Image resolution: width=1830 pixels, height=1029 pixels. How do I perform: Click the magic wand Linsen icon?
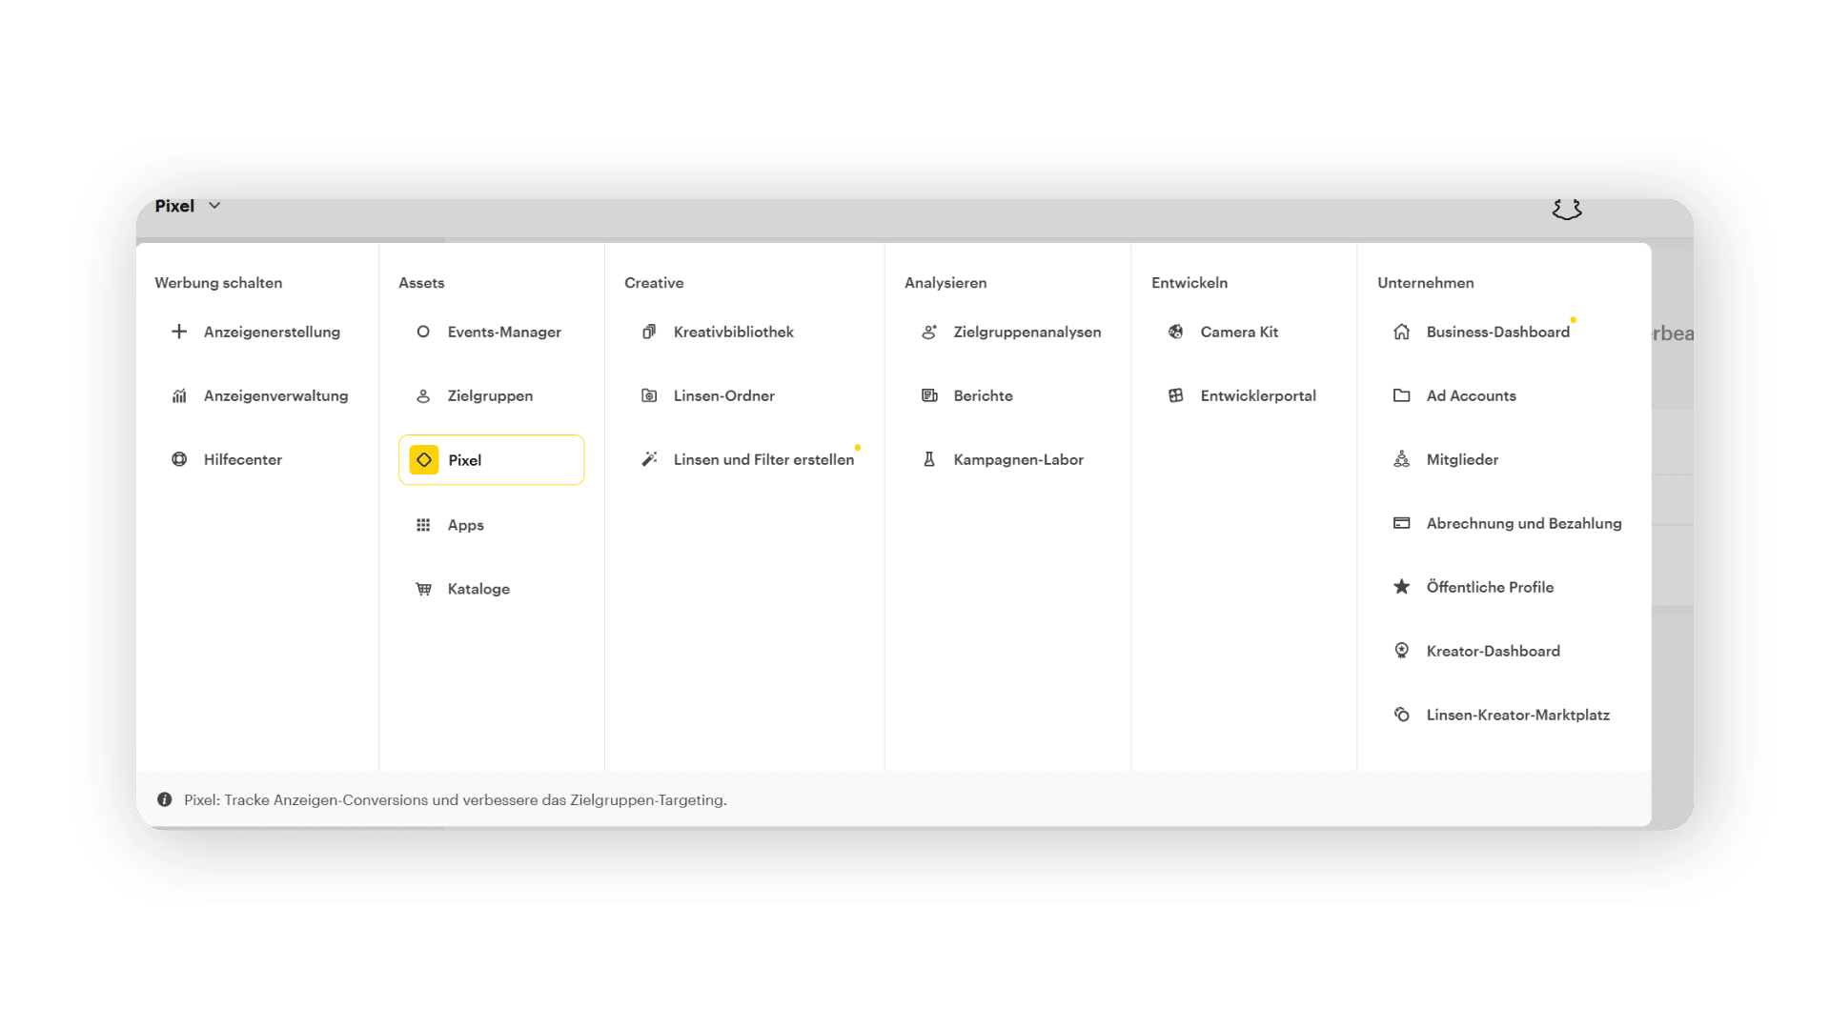tap(649, 459)
